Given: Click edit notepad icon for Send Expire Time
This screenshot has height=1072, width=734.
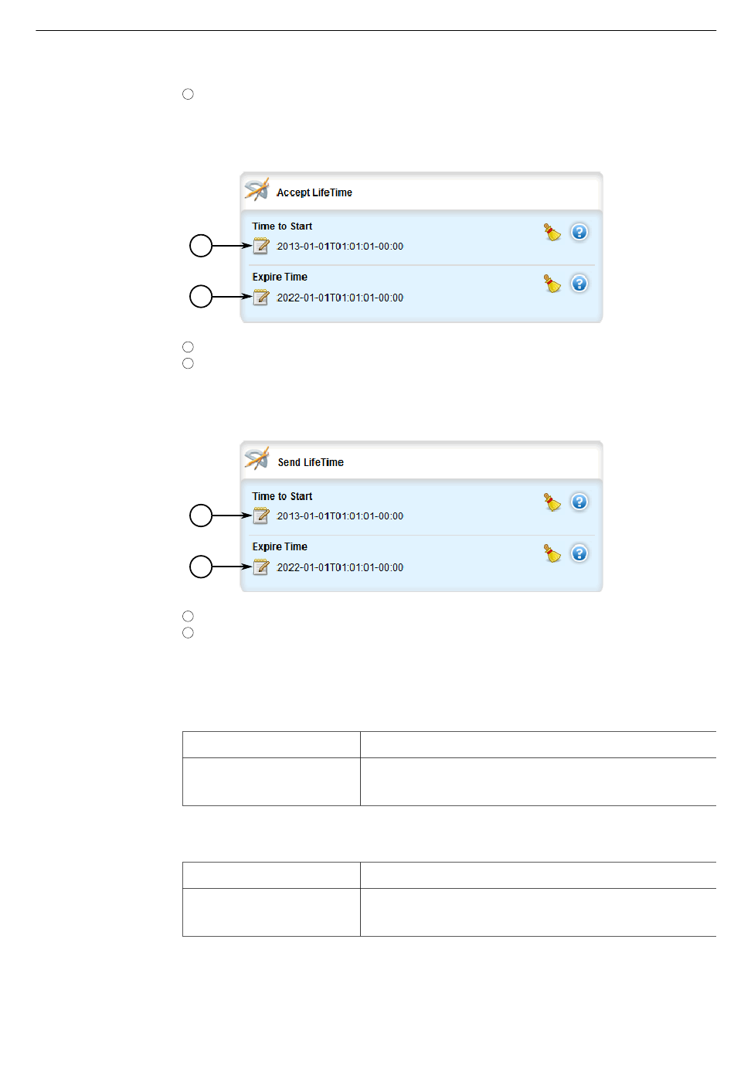Looking at the screenshot, I should pos(261,567).
